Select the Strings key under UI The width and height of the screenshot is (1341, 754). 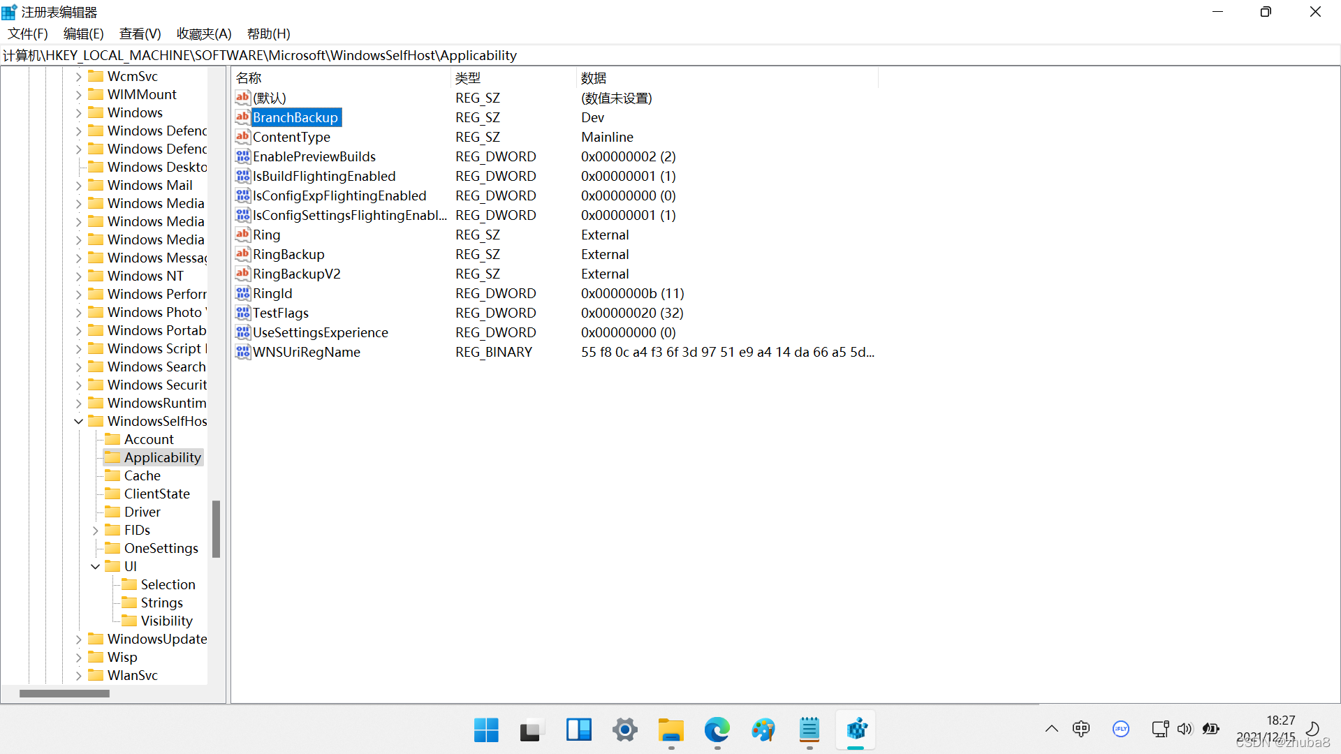point(162,603)
